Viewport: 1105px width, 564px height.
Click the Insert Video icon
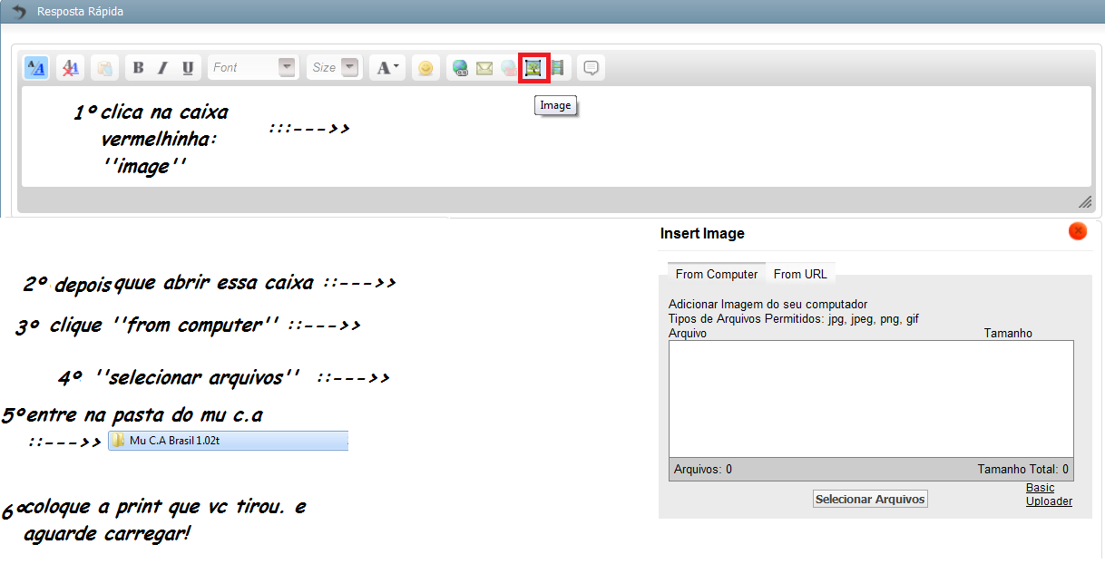point(557,68)
